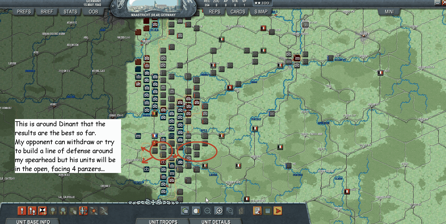Open the OOB menu
446x224 pixels.
pyautogui.click(x=93, y=12)
